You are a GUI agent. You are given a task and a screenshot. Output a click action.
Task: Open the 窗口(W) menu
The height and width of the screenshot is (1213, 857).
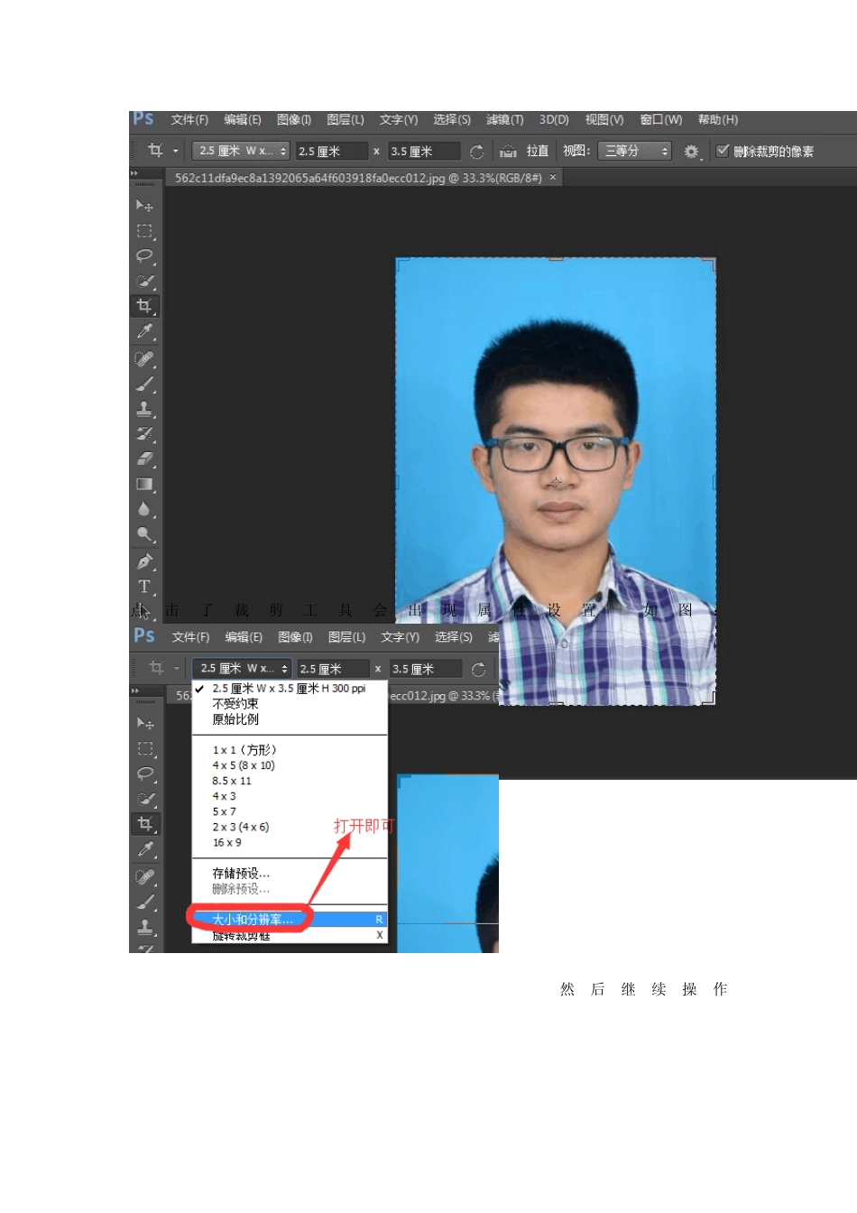(660, 120)
